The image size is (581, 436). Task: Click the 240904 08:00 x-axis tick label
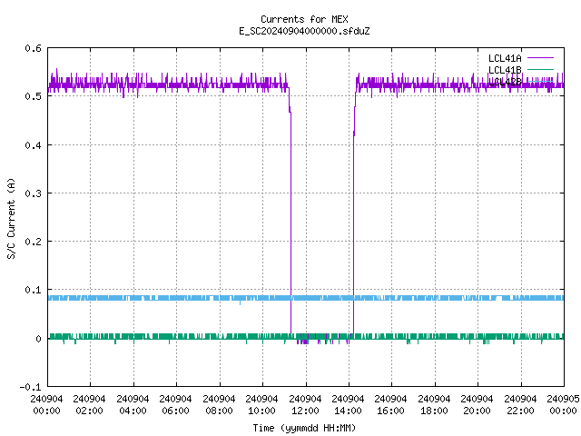(219, 404)
